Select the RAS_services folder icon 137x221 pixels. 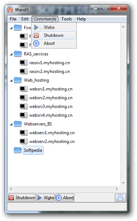coord(18,54)
